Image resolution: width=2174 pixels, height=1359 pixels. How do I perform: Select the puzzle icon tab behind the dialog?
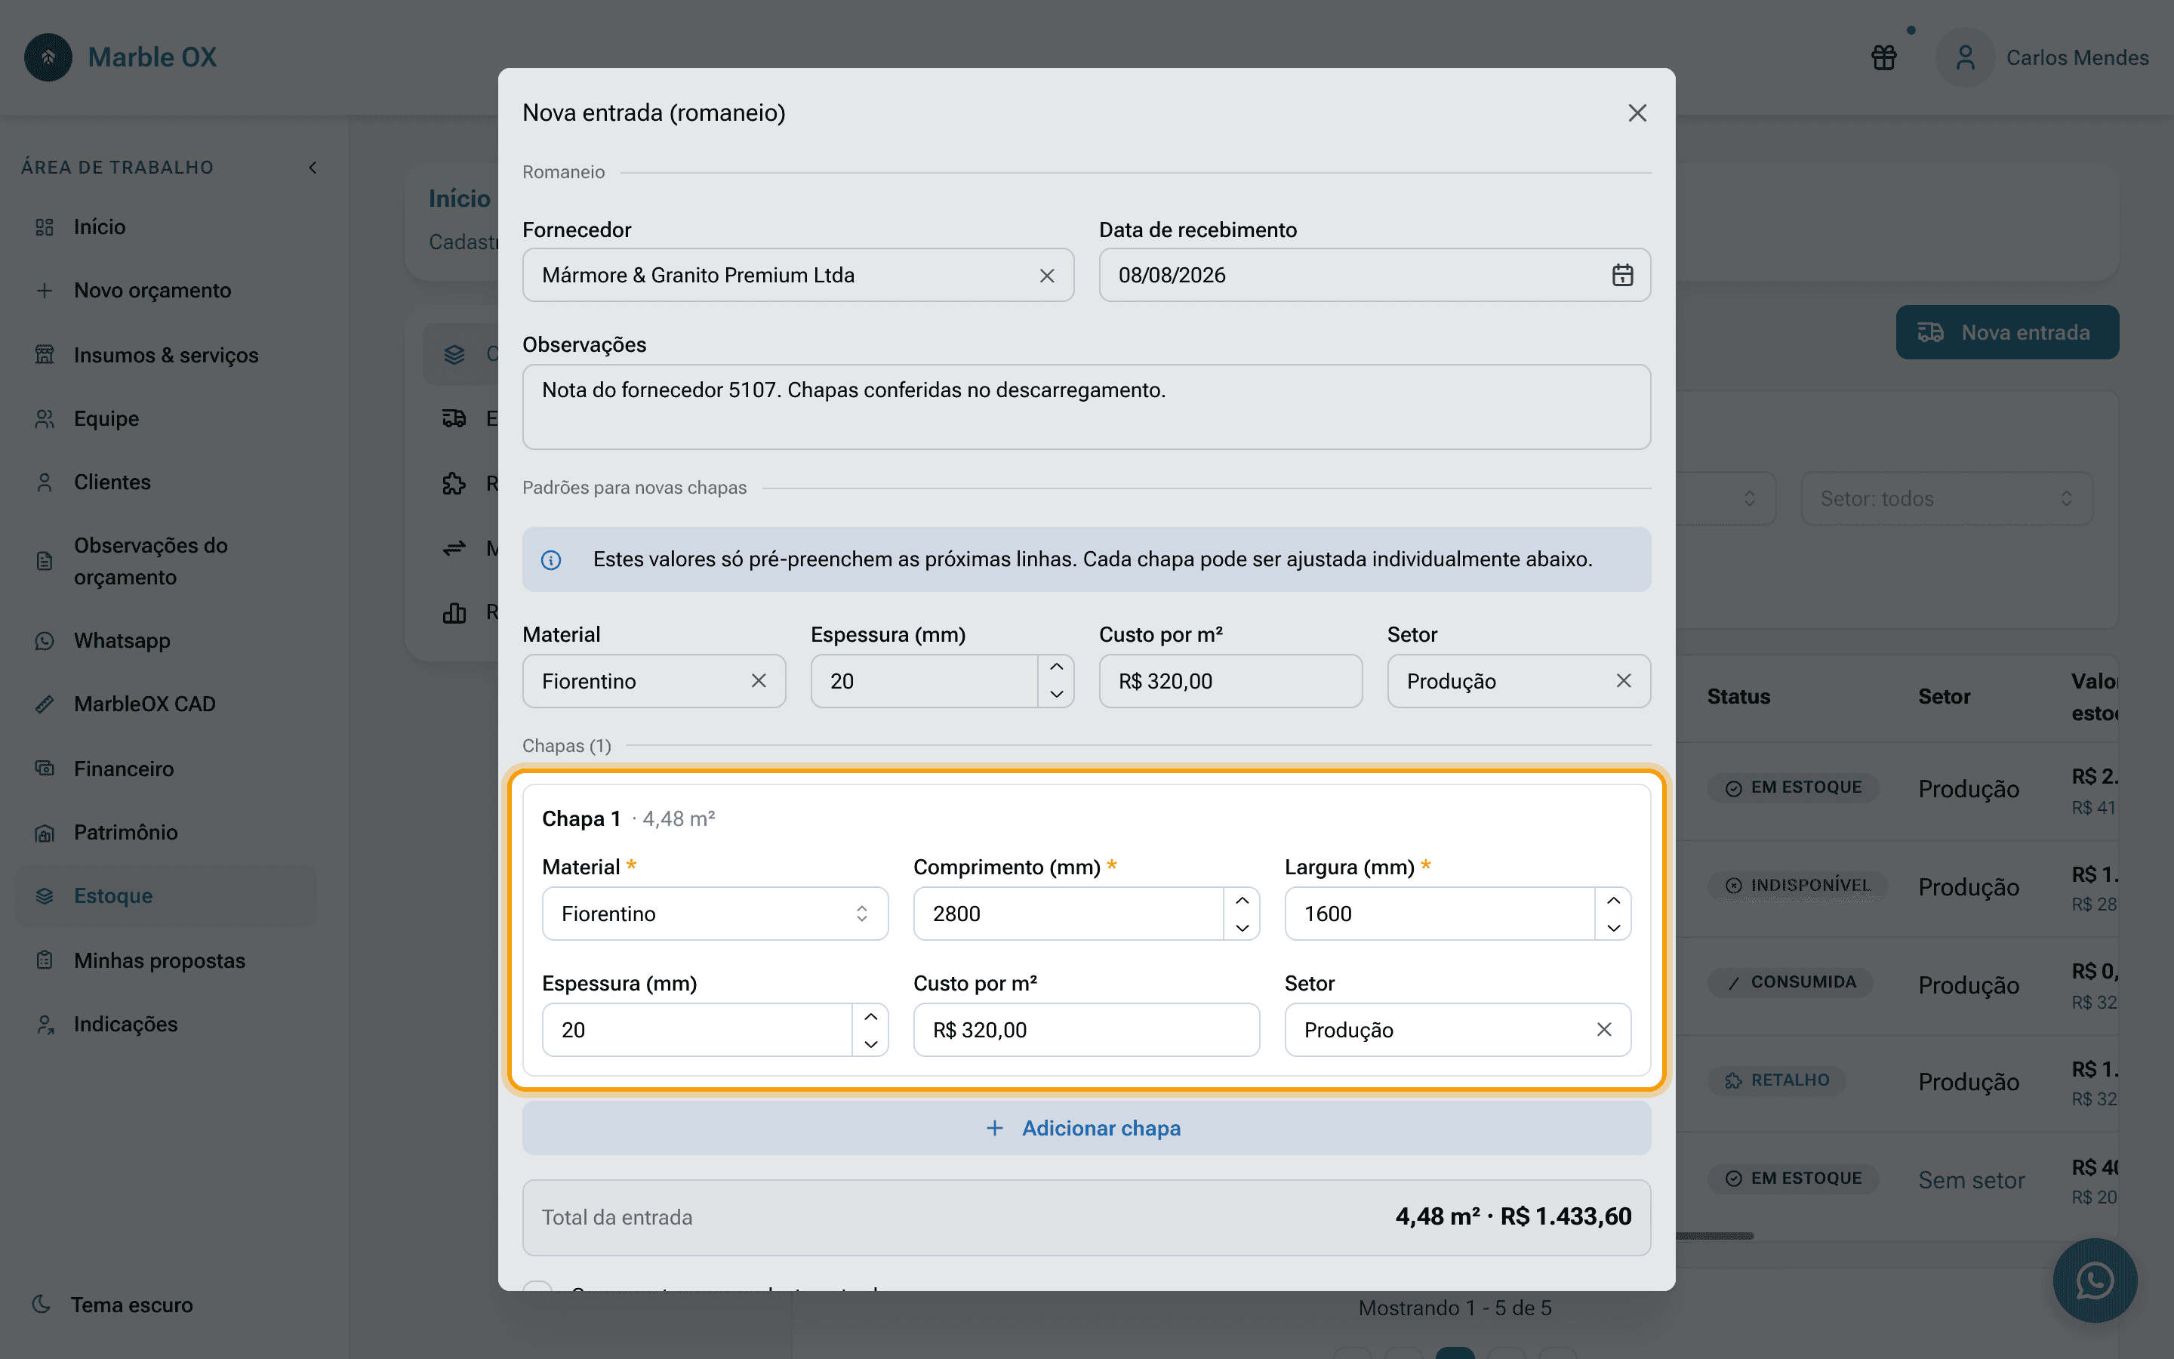(x=454, y=483)
